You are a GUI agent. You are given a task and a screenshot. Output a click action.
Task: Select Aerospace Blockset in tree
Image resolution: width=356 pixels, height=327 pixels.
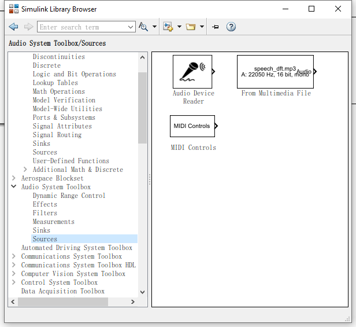click(53, 178)
